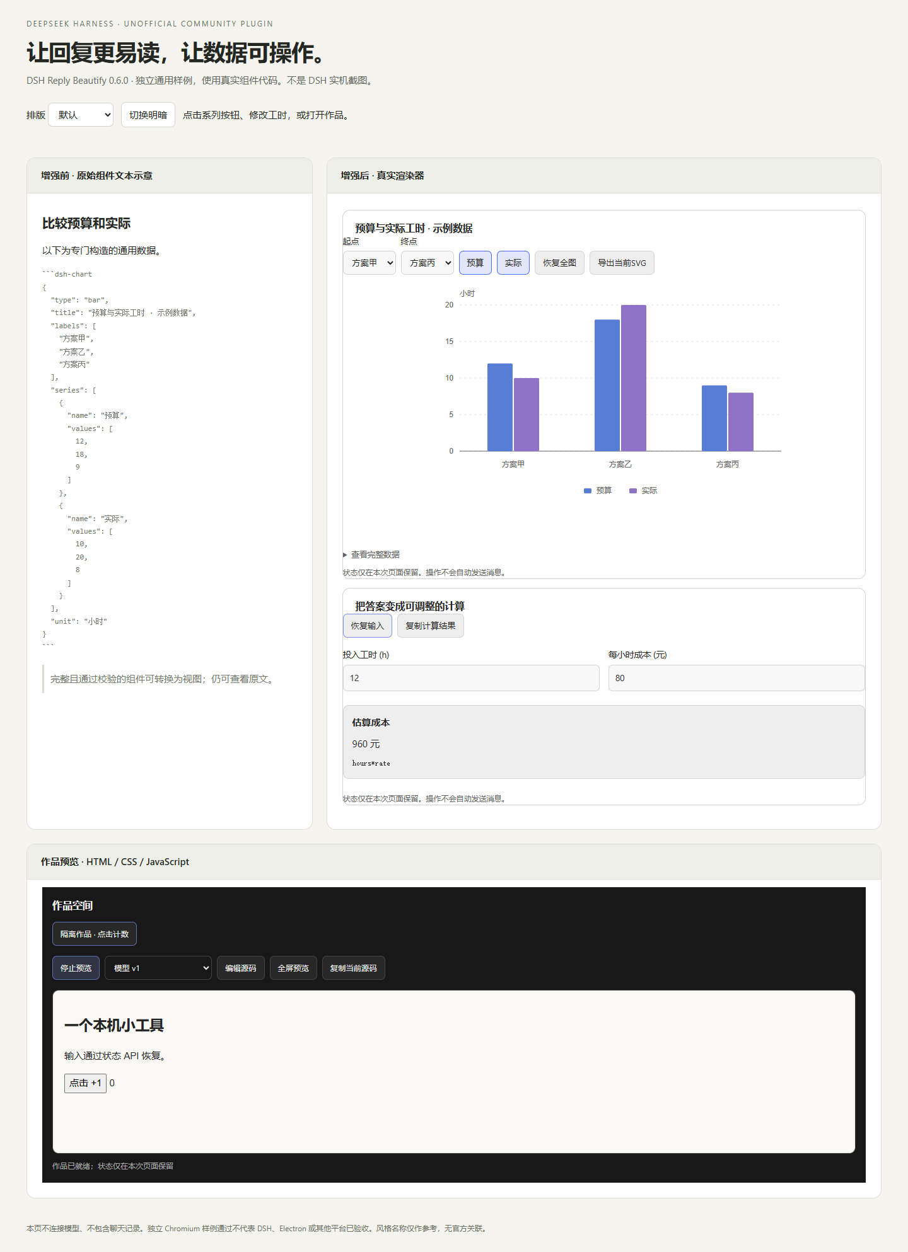This screenshot has height=1252, width=908.
Task: Click the 复制当前源码 button
Action: (x=354, y=968)
